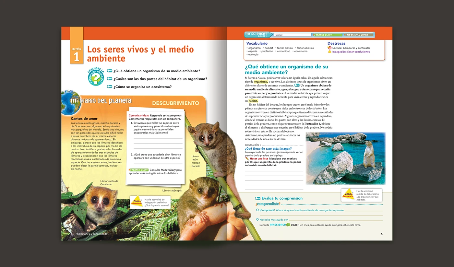Select the "Necesito más ayuda con" circle option
454x267 pixels.
pos(257,219)
